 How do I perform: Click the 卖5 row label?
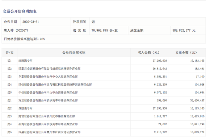(9, 132)
